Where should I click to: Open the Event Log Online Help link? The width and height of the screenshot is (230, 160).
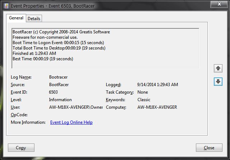click(71, 122)
